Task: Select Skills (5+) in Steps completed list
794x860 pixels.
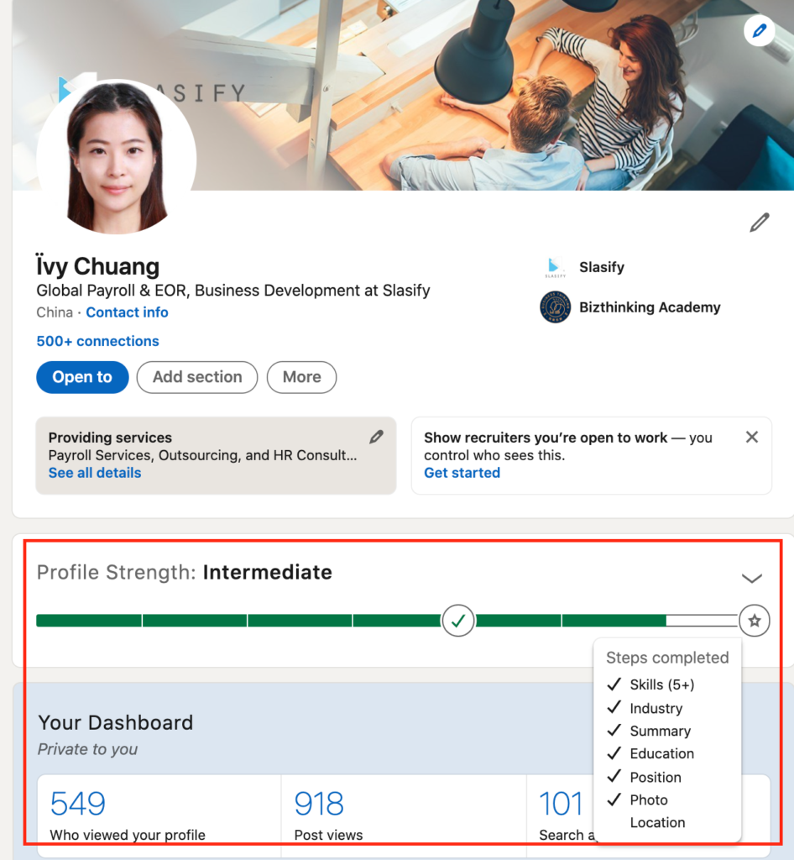Action: [661, 684]
